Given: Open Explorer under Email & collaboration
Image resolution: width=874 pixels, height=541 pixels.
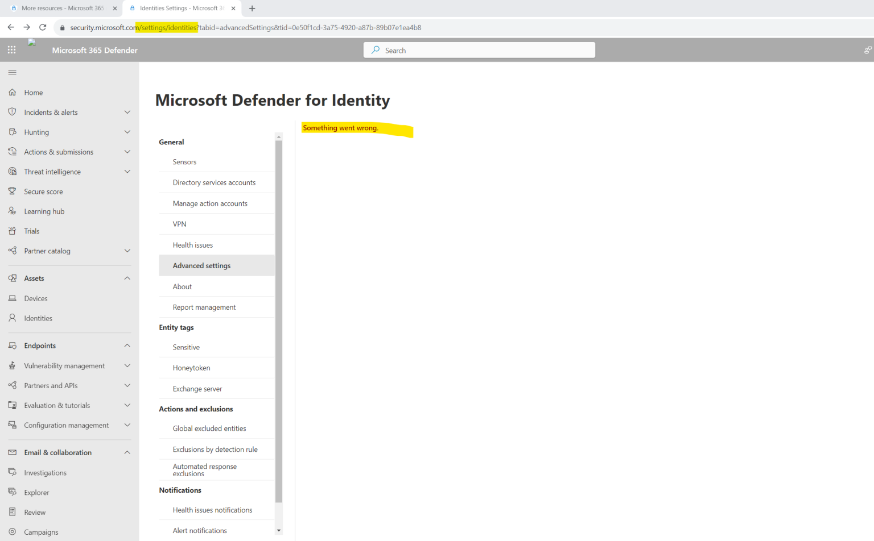Looking at the screenshot, I should (38, 492).
